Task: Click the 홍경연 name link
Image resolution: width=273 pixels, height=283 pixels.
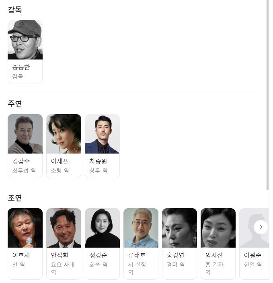Action: click(175, 255)
